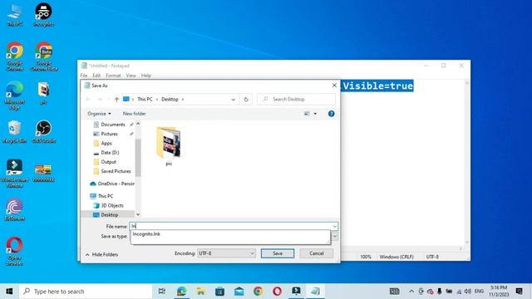
Task: Select Output folder in navigation pane
Action: 108,162
